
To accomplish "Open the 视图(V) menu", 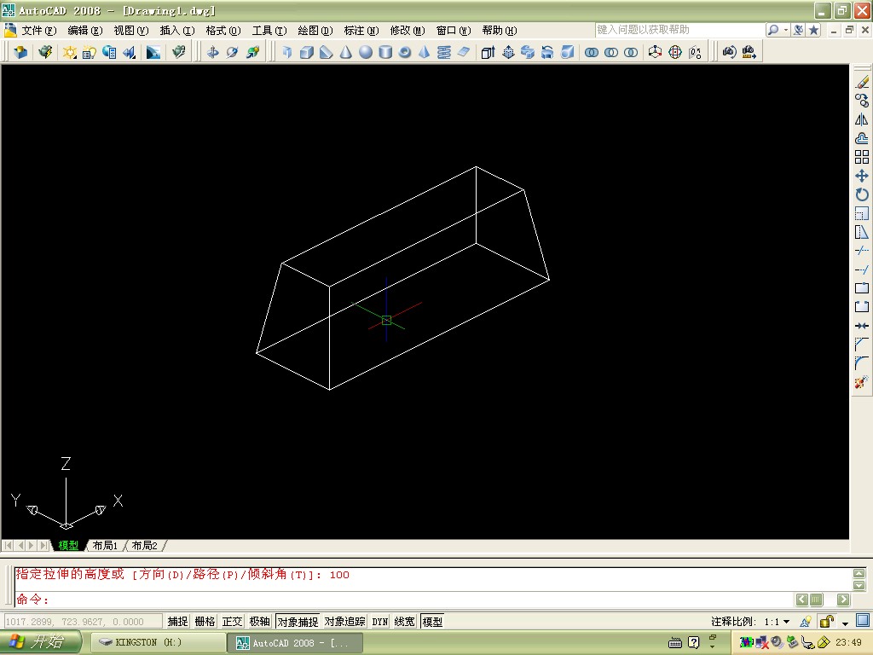I will pos(130,31).
